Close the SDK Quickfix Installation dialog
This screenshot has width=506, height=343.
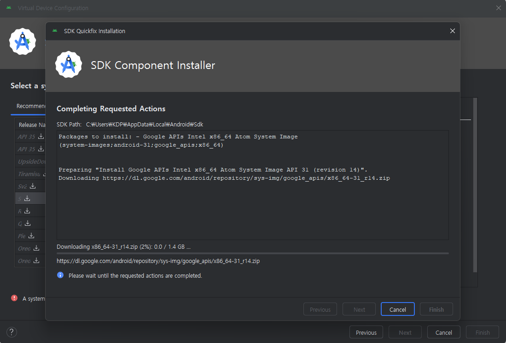453,31
